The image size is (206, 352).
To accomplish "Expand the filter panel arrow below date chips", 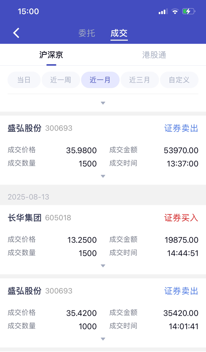I will [x=103, y=103].
